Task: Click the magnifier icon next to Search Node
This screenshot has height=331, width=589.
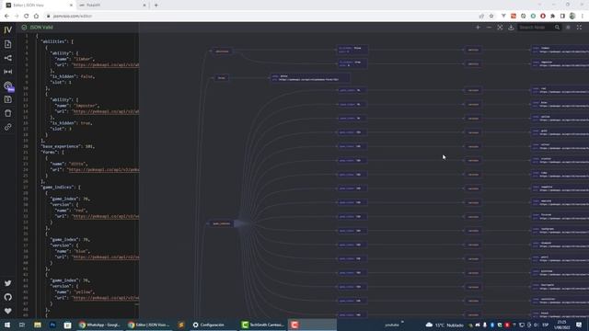Action: 557,28
